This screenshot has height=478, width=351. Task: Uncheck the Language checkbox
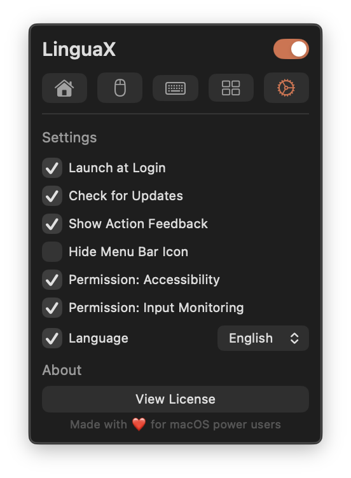(52, 338)
